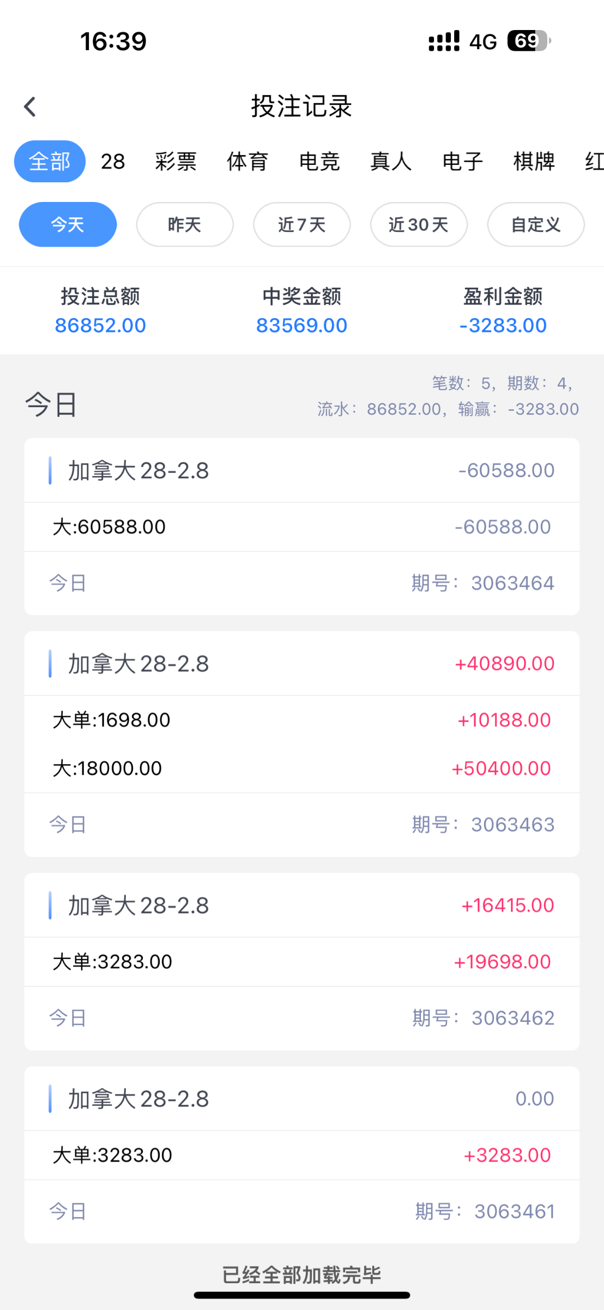Tap the battery status icon
This screenshot has height=1310, width=604.
[528, 41]
